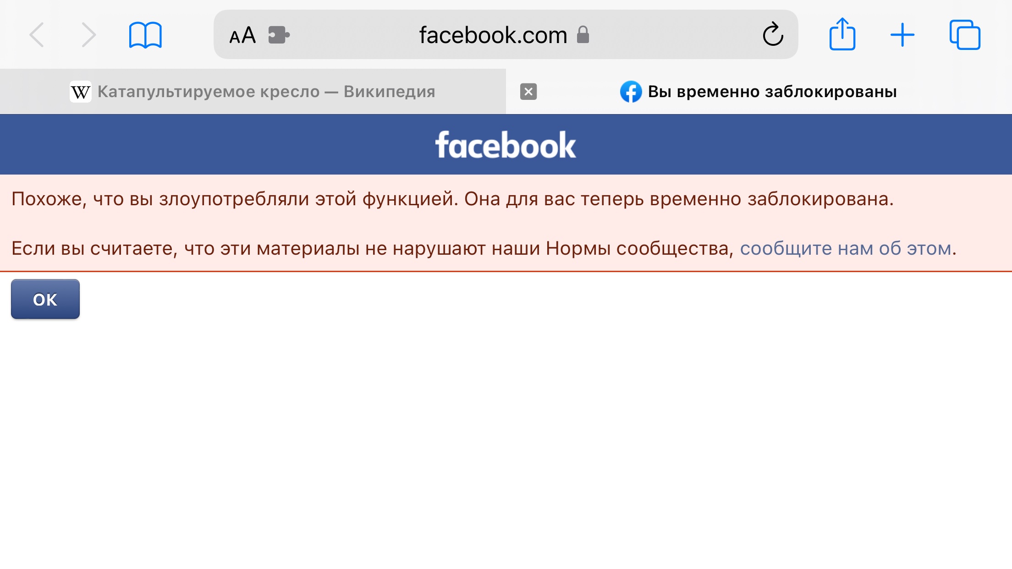This screenshot has width=1012, height=569.
Task: Confirm with the OK button
Action: coord(45,299)
